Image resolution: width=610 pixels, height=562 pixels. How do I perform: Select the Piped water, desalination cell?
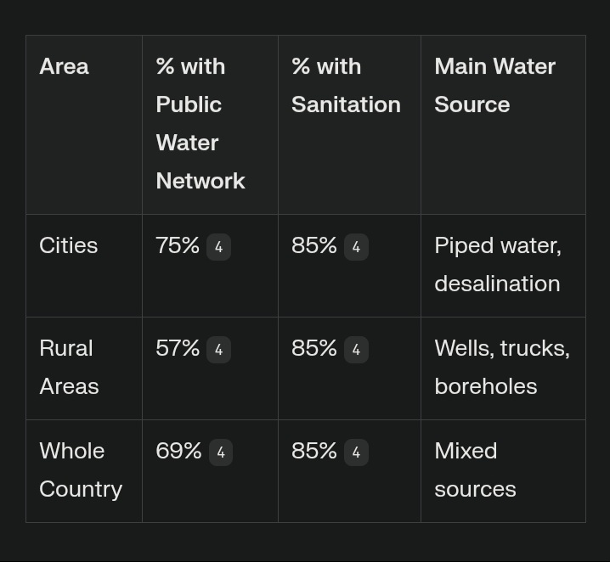(x=497, y=264)
